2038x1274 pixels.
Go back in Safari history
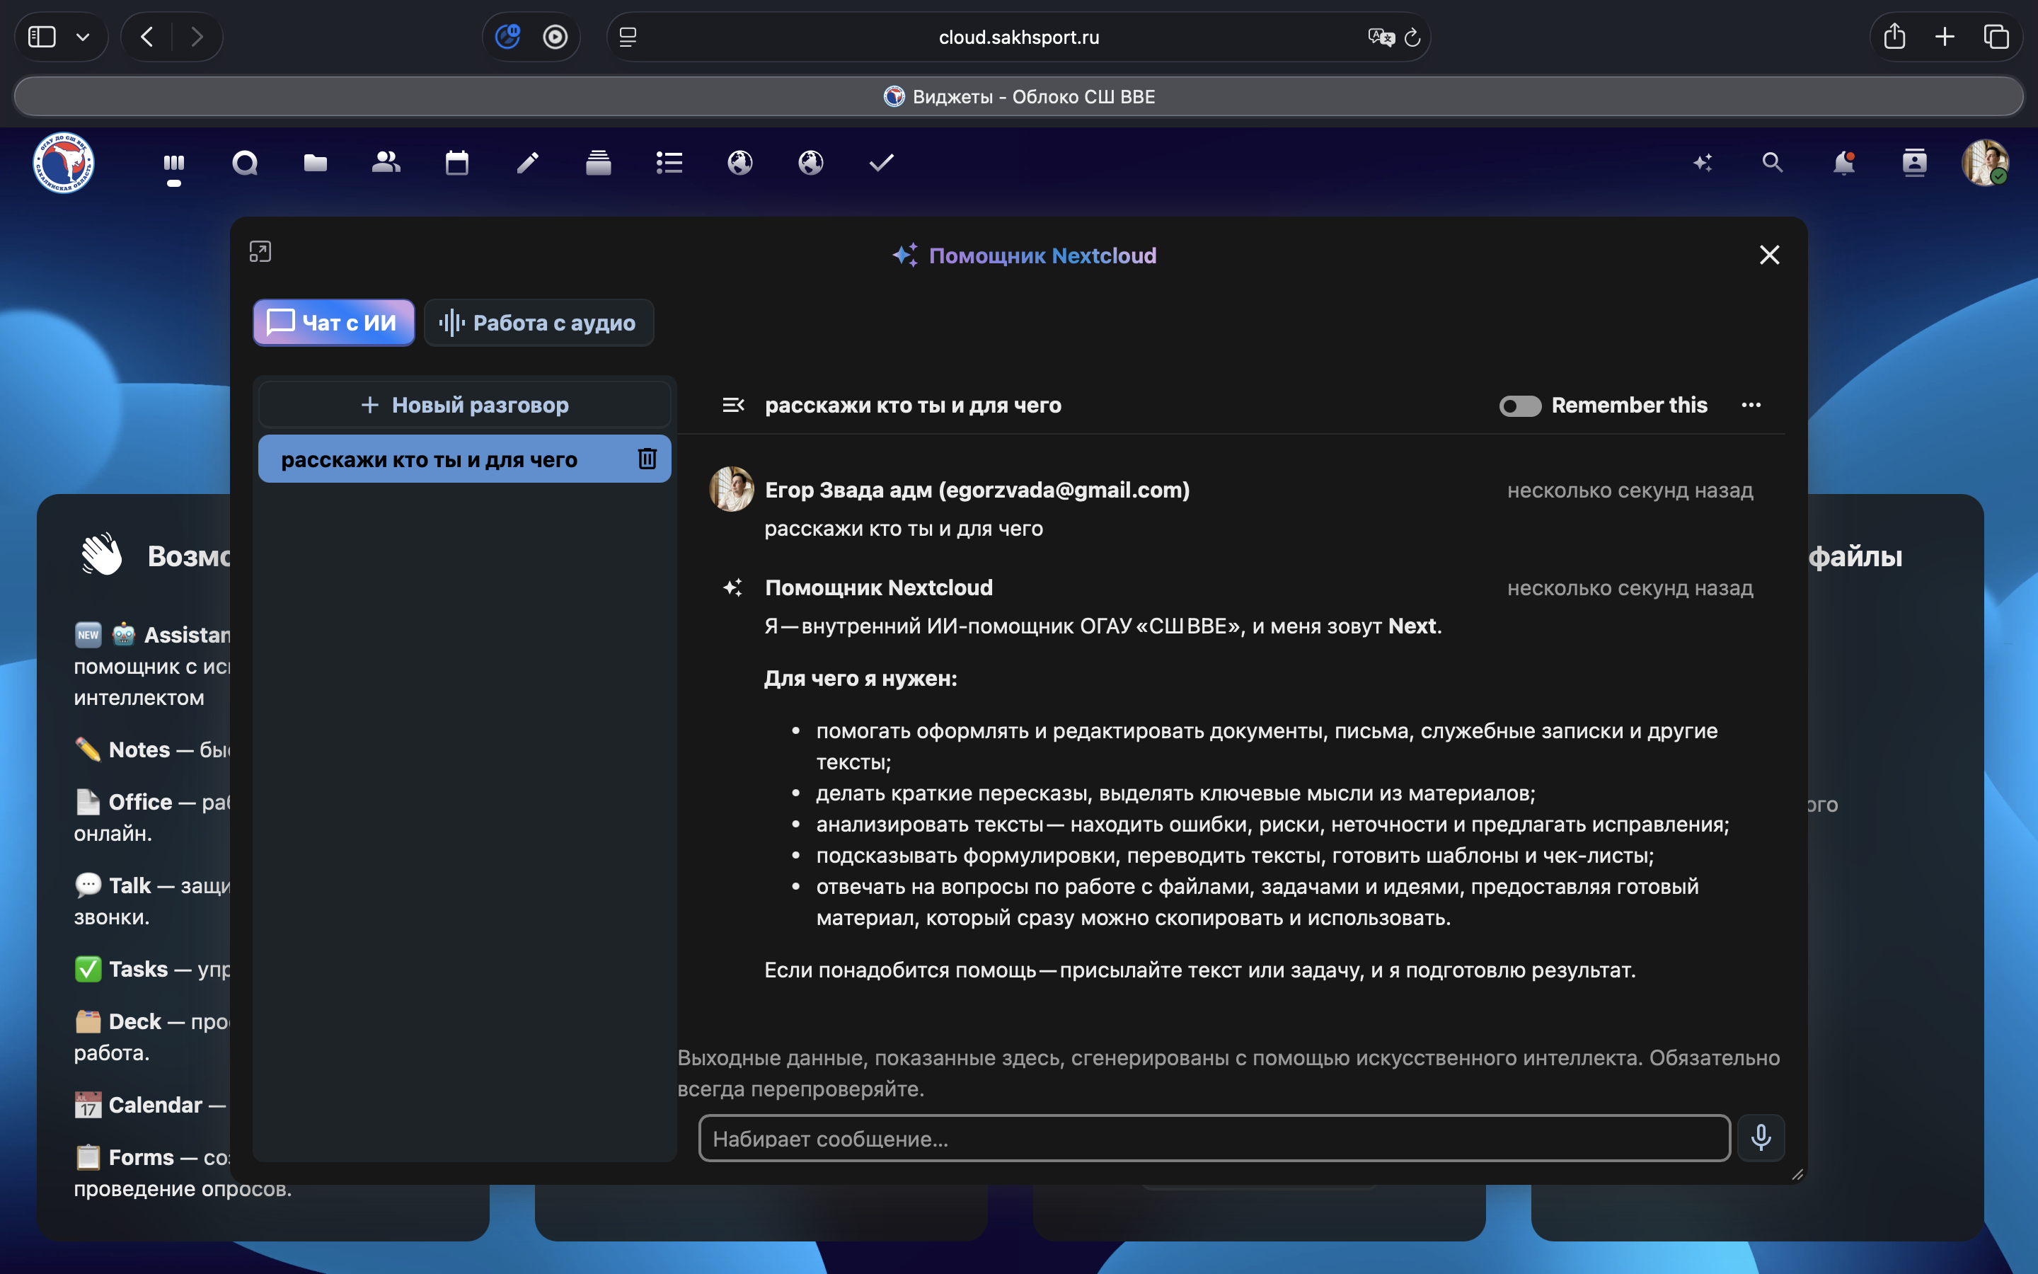pyautogui.click(x=147, y=37)
